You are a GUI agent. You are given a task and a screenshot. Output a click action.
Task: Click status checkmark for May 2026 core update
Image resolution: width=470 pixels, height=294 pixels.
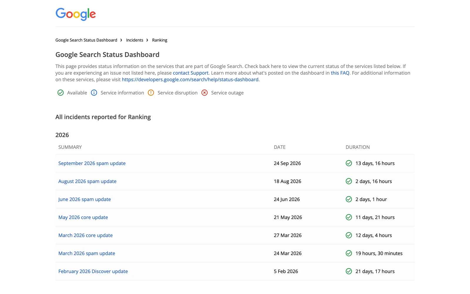pyautogui.click(x=349, y=217)
